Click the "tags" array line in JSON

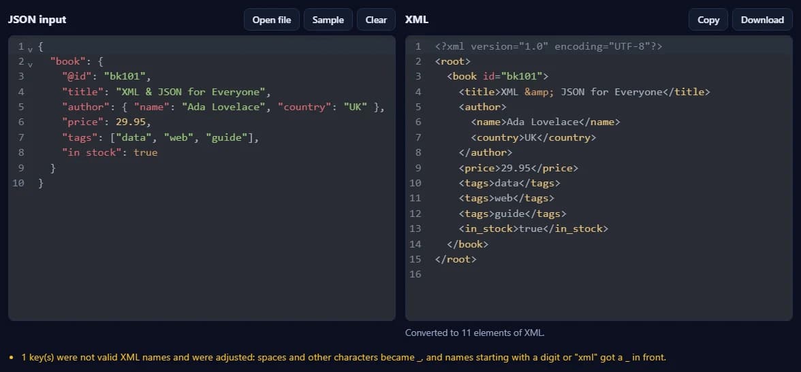pos(161,138)
